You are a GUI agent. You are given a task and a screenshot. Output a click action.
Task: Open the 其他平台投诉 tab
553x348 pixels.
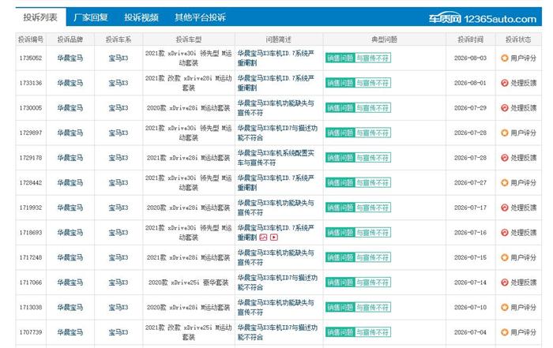coord(200,17)
